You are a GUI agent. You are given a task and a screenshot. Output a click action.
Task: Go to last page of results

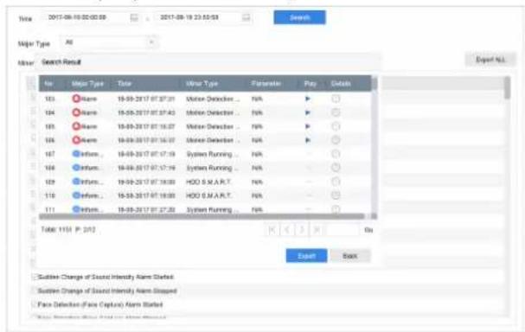click(317, 230)
